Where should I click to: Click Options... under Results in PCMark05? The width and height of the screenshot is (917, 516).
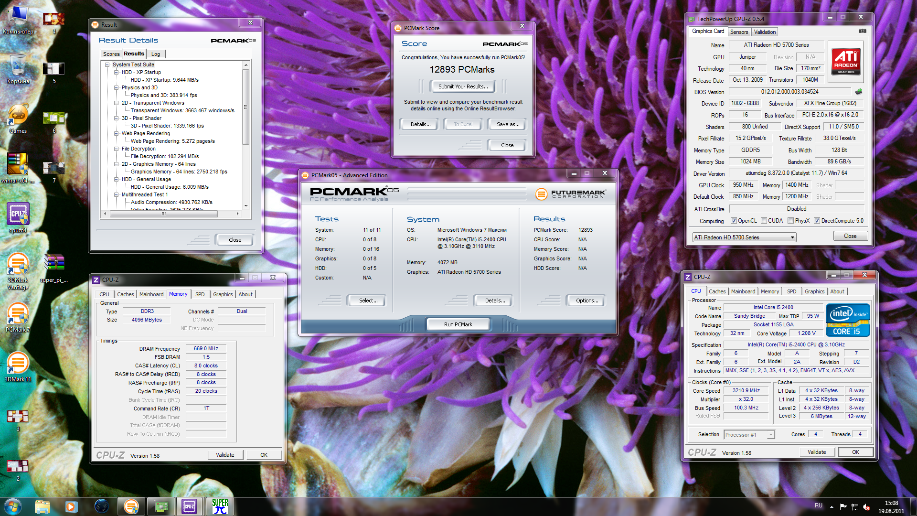pos(586,301)
